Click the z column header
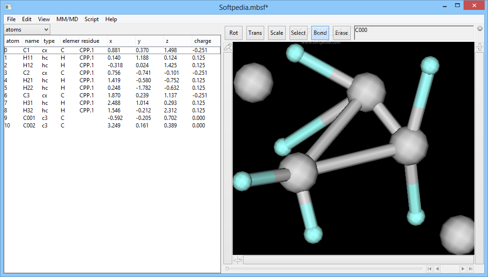 [178, 41]
